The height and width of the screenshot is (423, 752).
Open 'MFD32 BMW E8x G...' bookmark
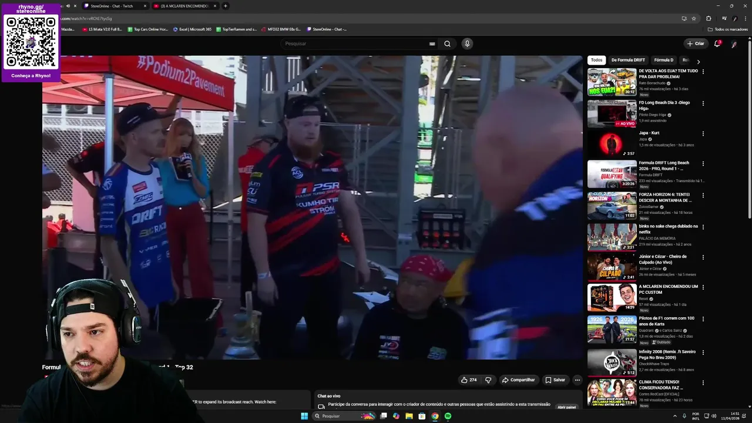(x=281, y=29)
